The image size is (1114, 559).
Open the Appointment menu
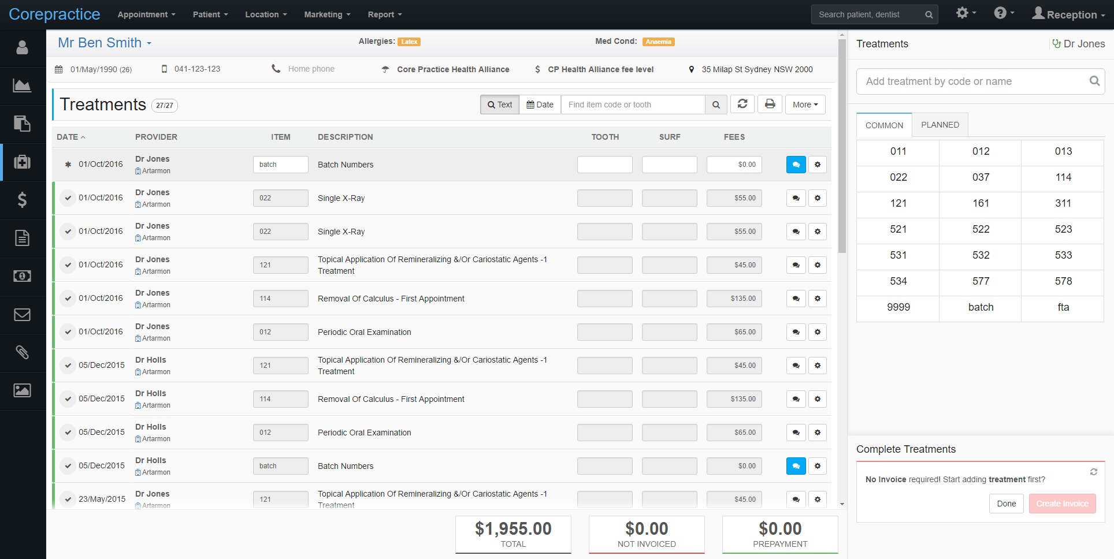[x=146, y=14]
